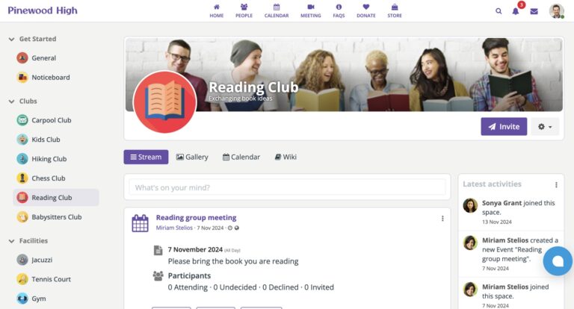Image resolution: width=574 pixels, height=309 pixels.
Task: Open Donate heart icon in navbar
Action: (365, 7)
